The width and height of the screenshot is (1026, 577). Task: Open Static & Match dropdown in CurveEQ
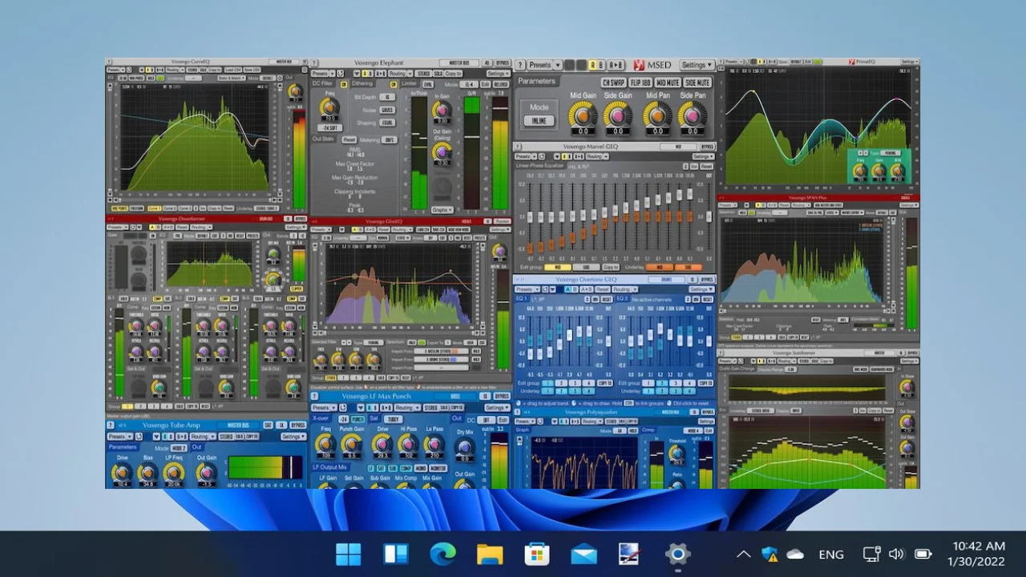(x=232, y=78)
